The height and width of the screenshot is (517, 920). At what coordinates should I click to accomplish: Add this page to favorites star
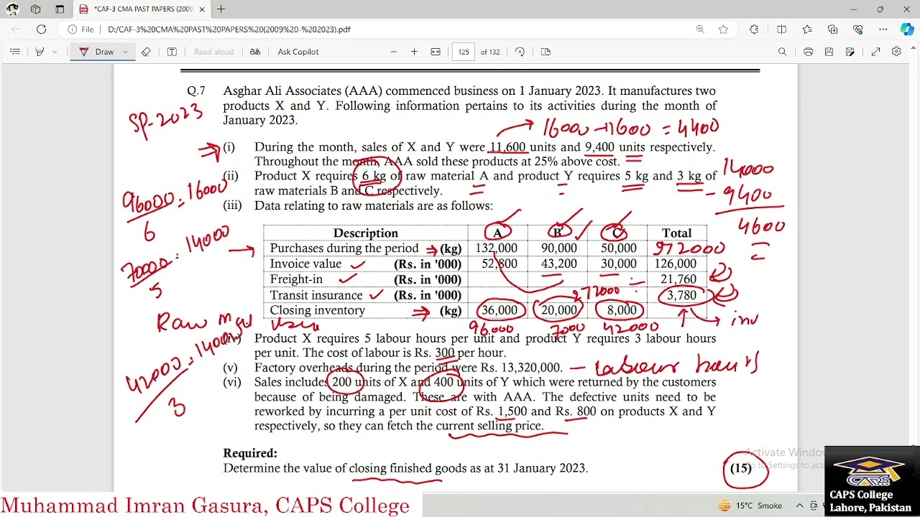[723, 29]
